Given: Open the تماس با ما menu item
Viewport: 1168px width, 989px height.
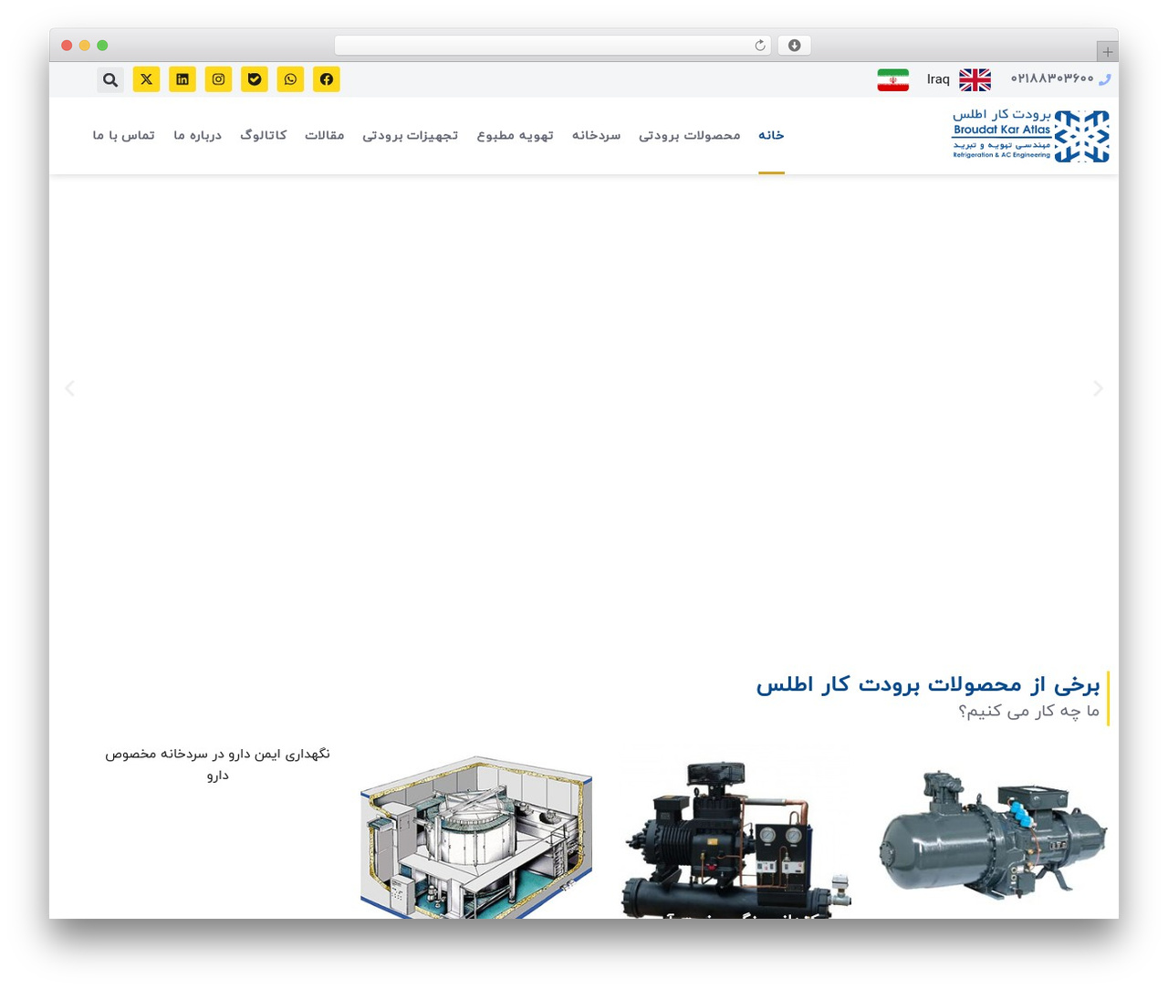Looking at the screenshot, I should [x=123, y=135].
